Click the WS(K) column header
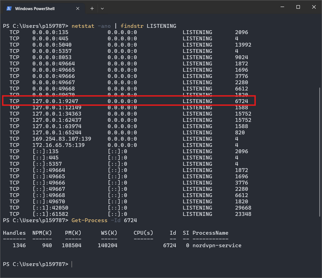This screenshot has height=278, width=322. 109,233
